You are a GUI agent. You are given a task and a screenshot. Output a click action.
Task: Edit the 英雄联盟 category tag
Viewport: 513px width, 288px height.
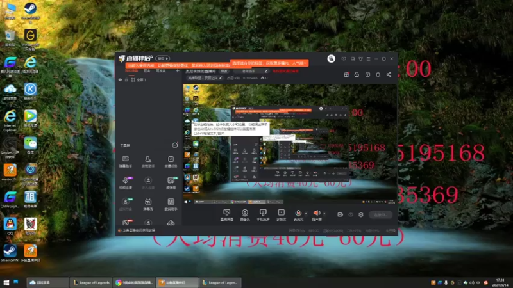point(205,78)
